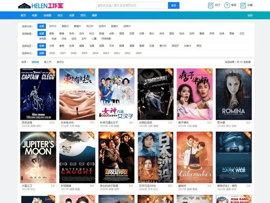Click the blue 搜索 search button
This screenshot has height=203, width=270.
(173, 5)
